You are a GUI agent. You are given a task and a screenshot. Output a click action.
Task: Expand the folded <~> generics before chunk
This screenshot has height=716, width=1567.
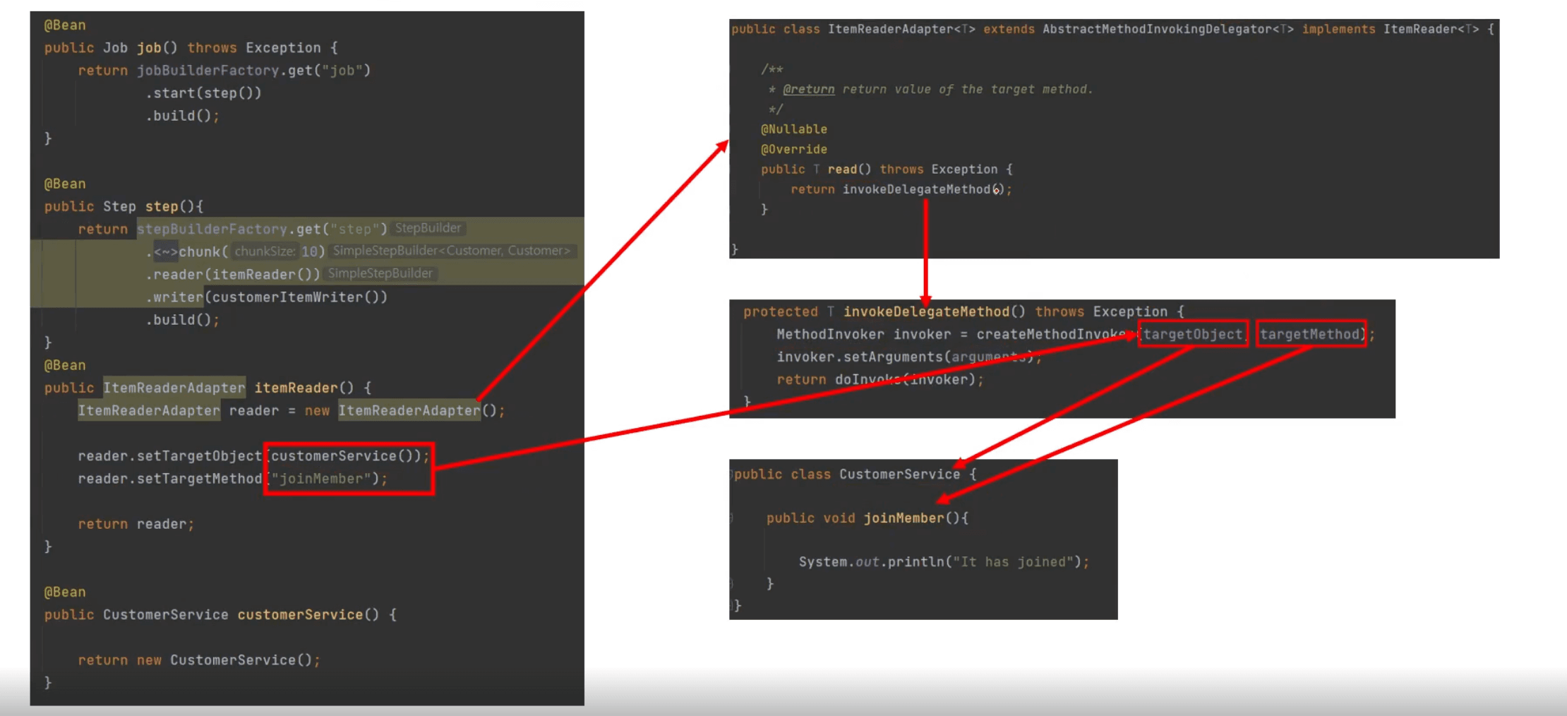[x=166, y=252]
